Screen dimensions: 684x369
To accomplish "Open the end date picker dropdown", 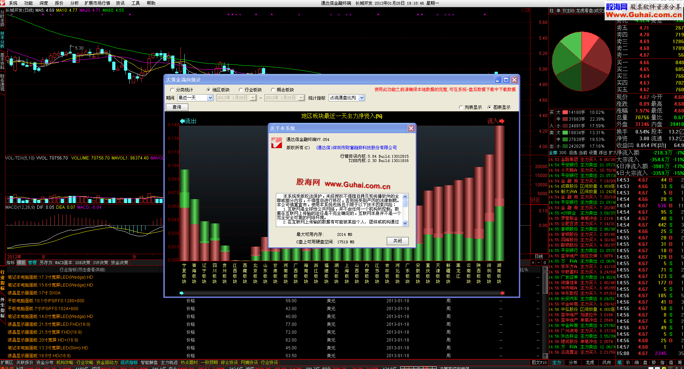I will 301,98.
